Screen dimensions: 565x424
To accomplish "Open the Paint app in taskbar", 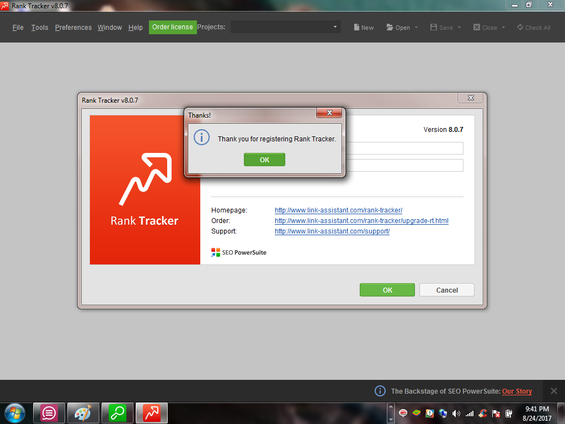I will pos(83,413).
